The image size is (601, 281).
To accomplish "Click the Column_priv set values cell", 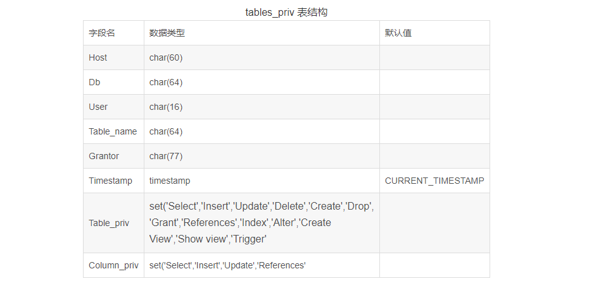I will click(227, 265).
